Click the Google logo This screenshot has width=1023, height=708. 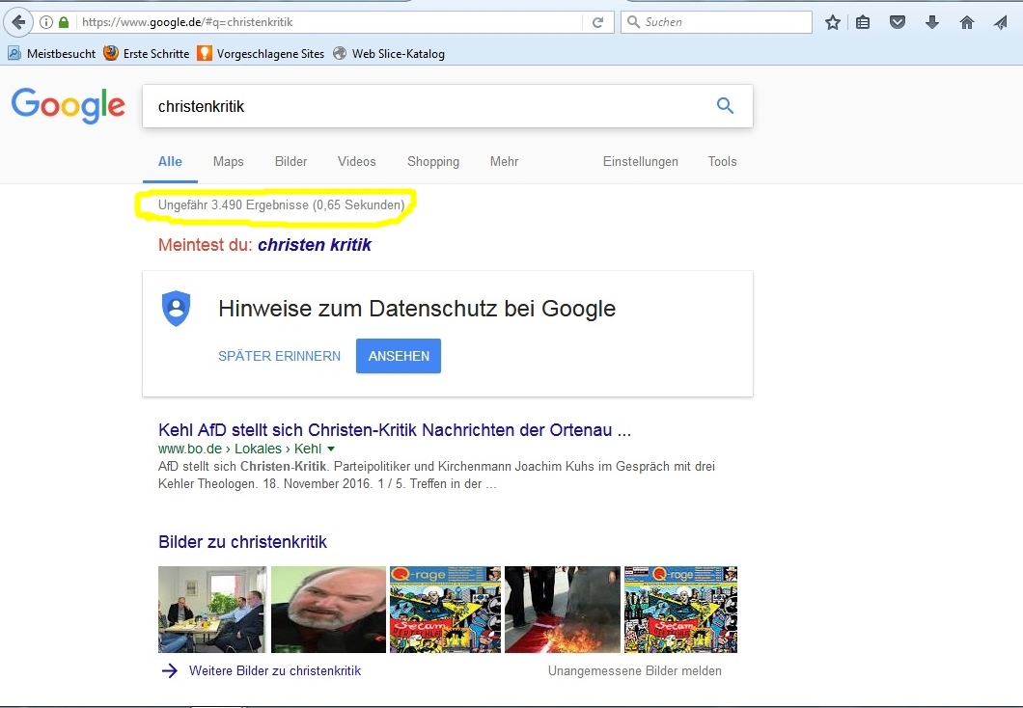68,105
